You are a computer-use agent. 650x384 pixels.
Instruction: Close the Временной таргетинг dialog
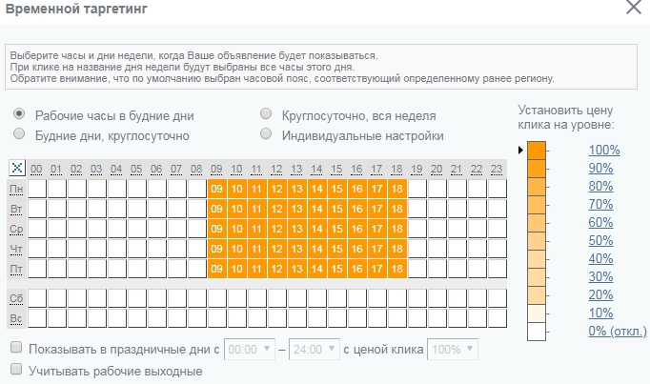(634, 8)
